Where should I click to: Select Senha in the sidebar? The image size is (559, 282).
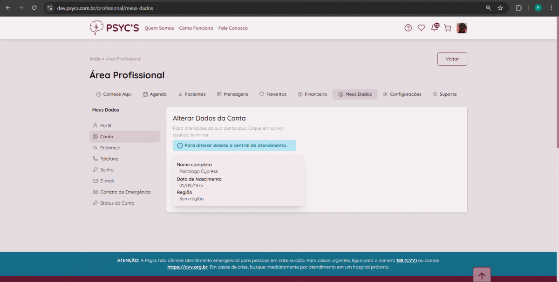107,170
